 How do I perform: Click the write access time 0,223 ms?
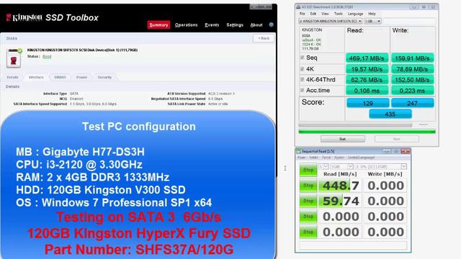click(412, 91)
